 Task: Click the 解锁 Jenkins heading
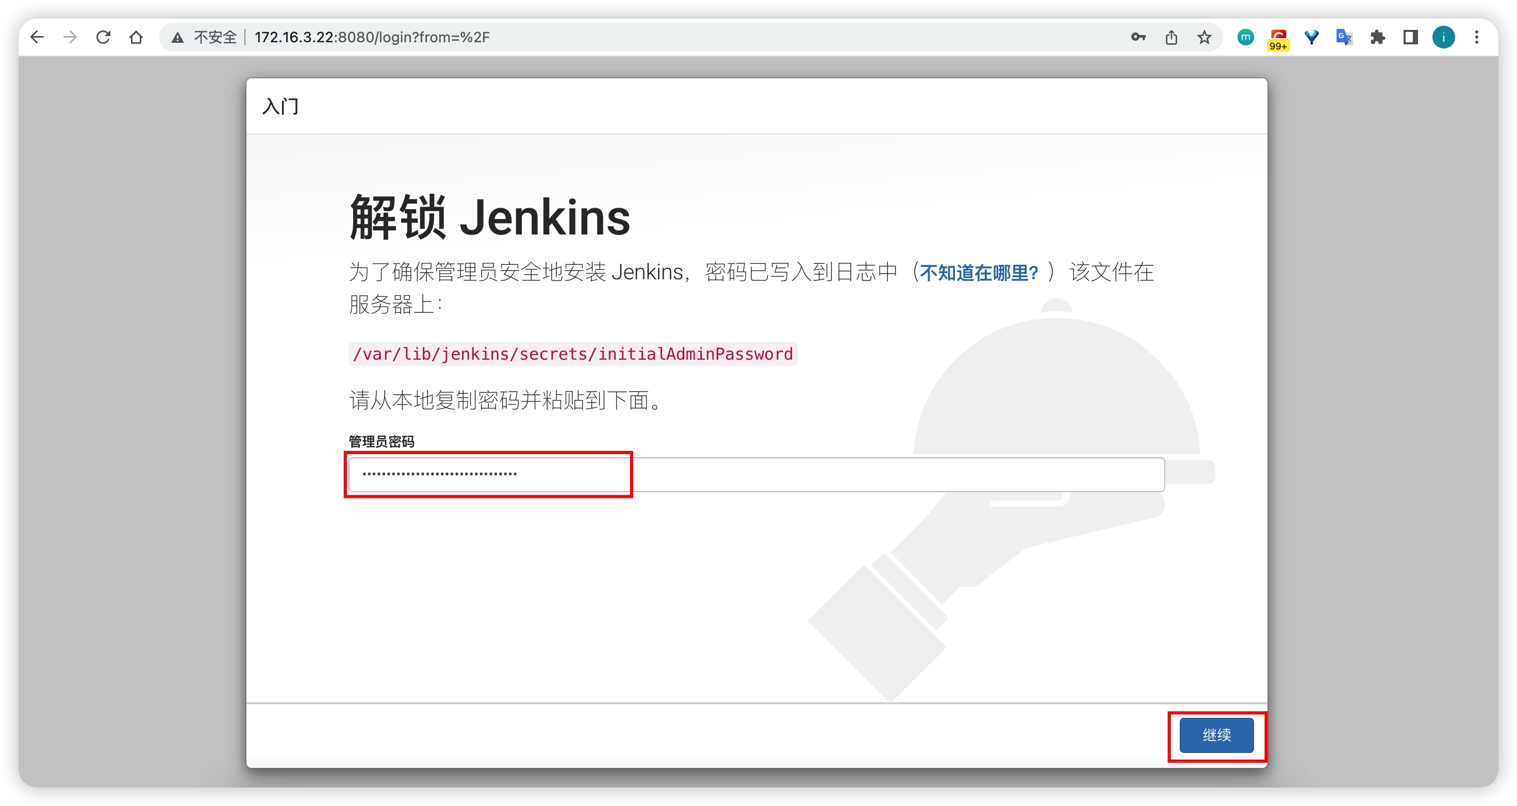pos(489,217)
